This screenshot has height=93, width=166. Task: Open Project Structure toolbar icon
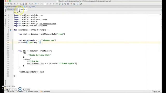tap(74, 4)
